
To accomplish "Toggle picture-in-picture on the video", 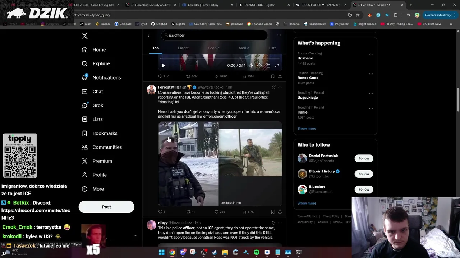I will tap(268, 66).
